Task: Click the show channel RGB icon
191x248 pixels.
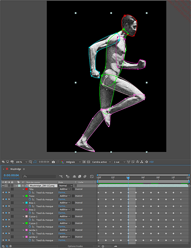Action: [62, 162]
